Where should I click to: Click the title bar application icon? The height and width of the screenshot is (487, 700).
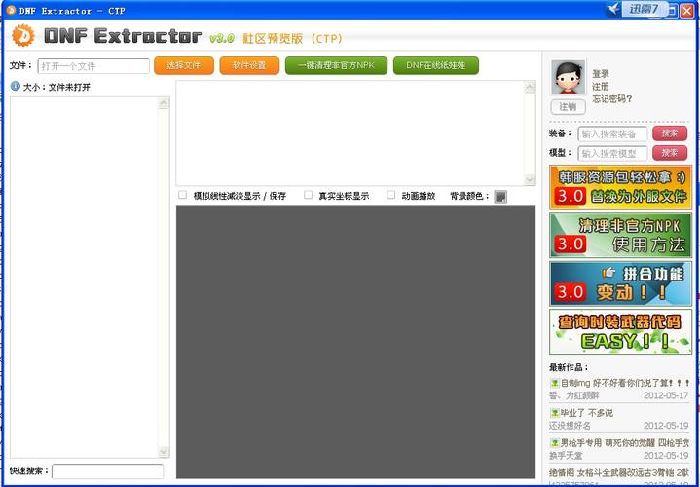click(11, 10)
